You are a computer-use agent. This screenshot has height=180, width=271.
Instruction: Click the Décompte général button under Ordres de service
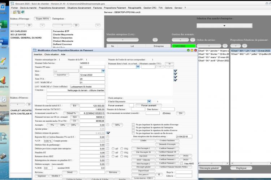pos(209,168)
